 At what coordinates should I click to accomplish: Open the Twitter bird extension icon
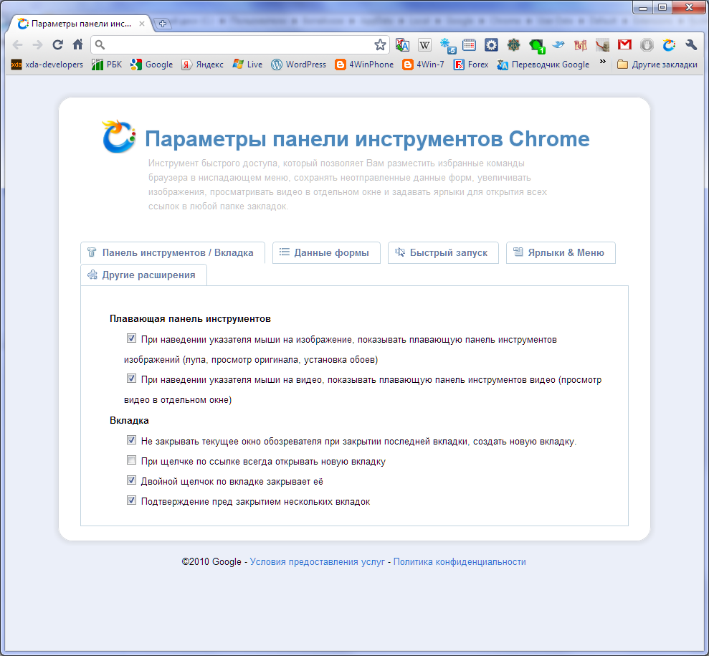pyautogui.click(x=558, y=44)
